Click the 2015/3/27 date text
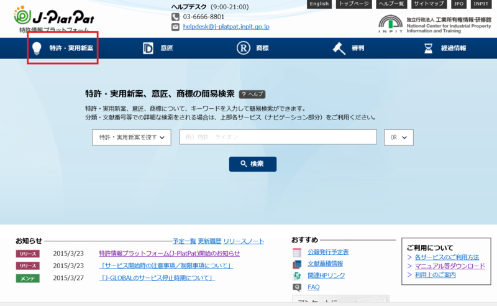Viewport: 497px width, 306px height. (68, 278)
